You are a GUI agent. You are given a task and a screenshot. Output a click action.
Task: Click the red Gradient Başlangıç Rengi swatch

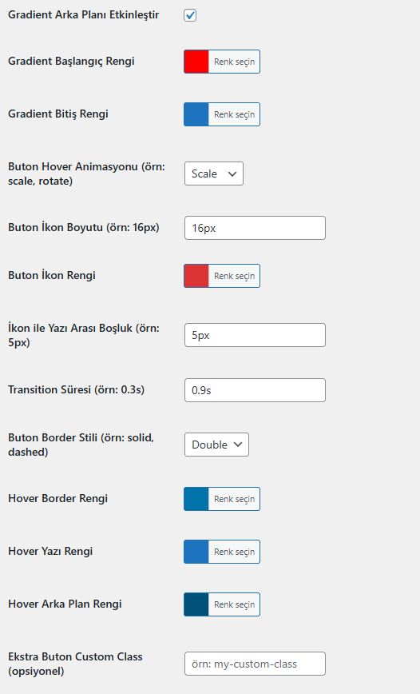(196, 62)
